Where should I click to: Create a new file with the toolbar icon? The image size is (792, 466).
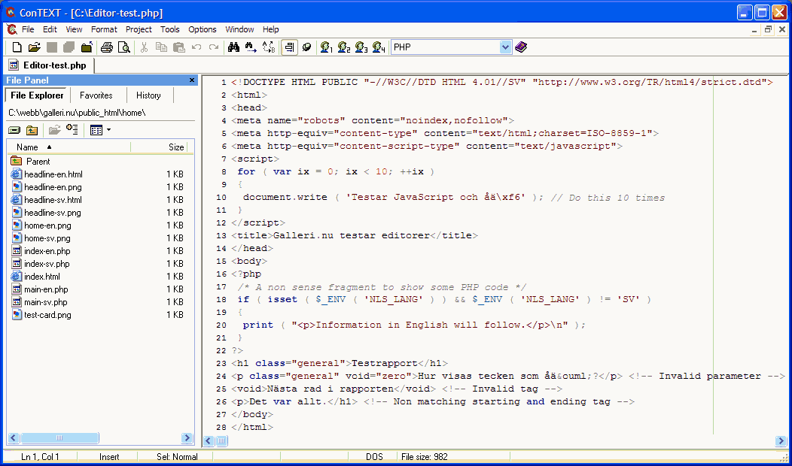(x=17, y=47)
